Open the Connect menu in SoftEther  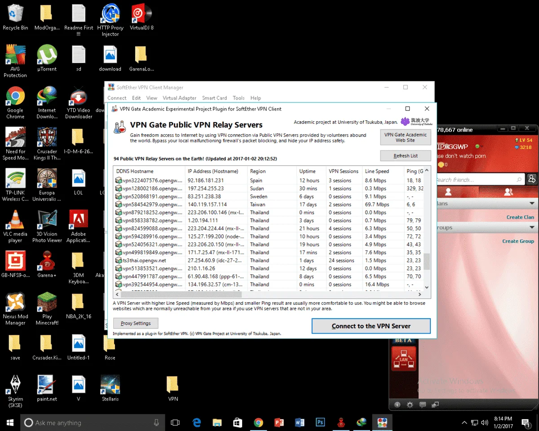117,98
